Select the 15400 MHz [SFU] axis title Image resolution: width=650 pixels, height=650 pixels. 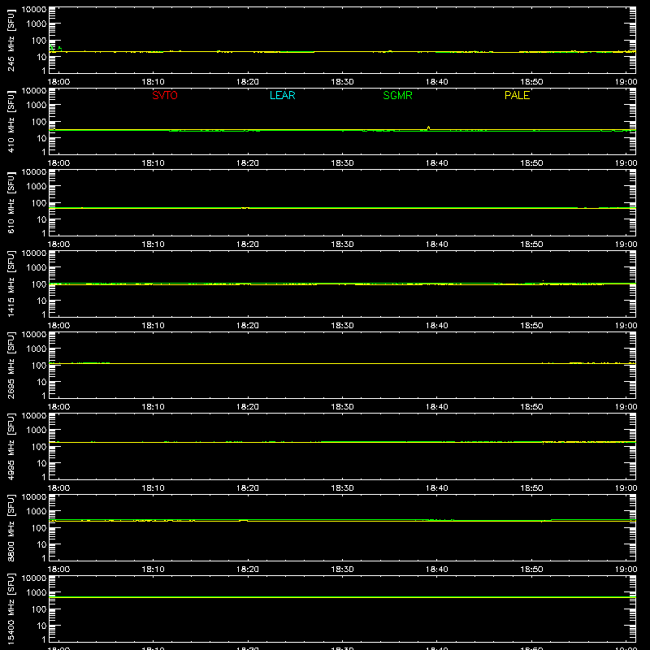(11, 609)
